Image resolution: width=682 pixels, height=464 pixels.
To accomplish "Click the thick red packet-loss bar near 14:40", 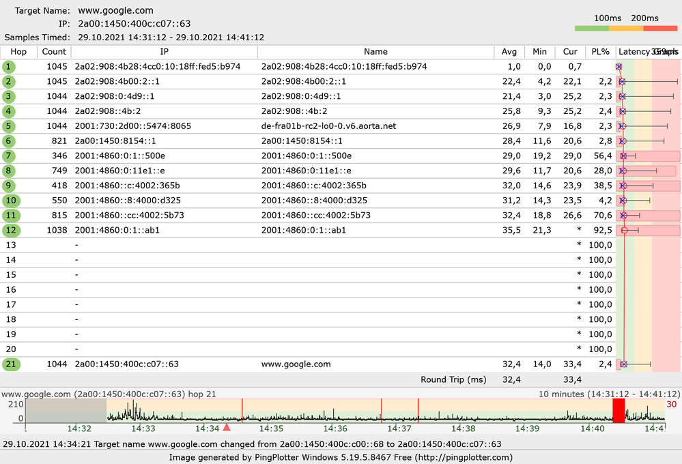I will (619, 411).
